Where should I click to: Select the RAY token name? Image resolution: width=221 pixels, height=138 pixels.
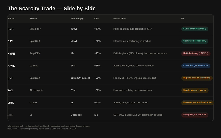tap(10, 41)
